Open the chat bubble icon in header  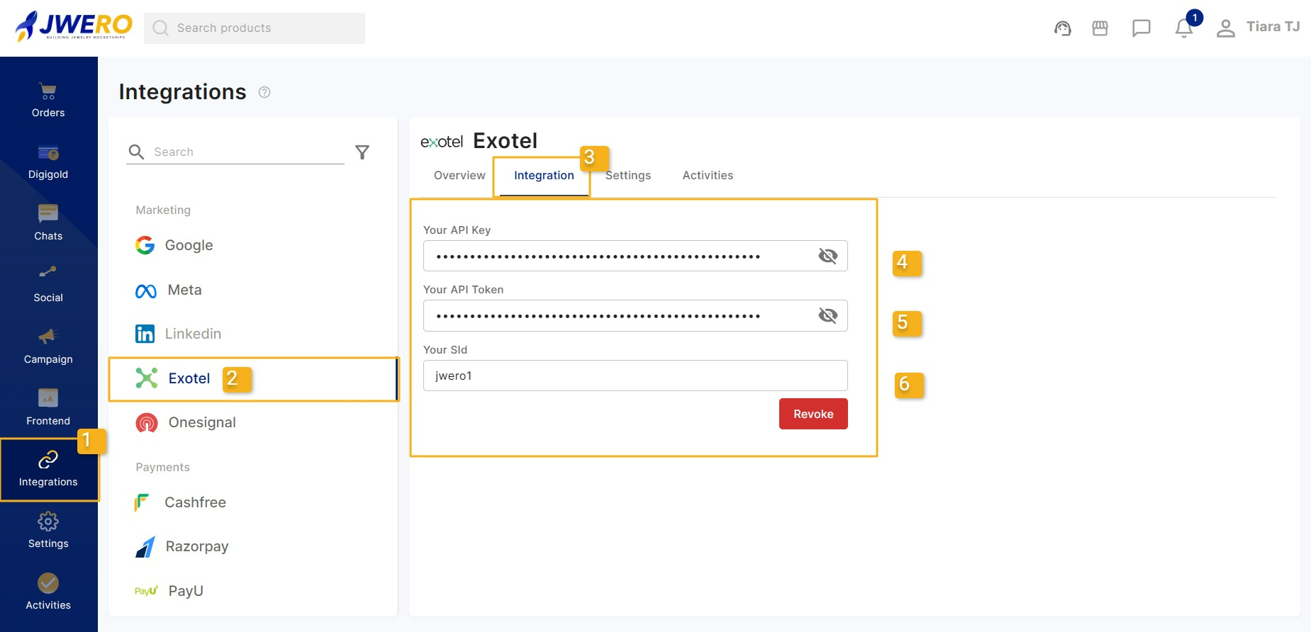click(x=1141, y=28)
